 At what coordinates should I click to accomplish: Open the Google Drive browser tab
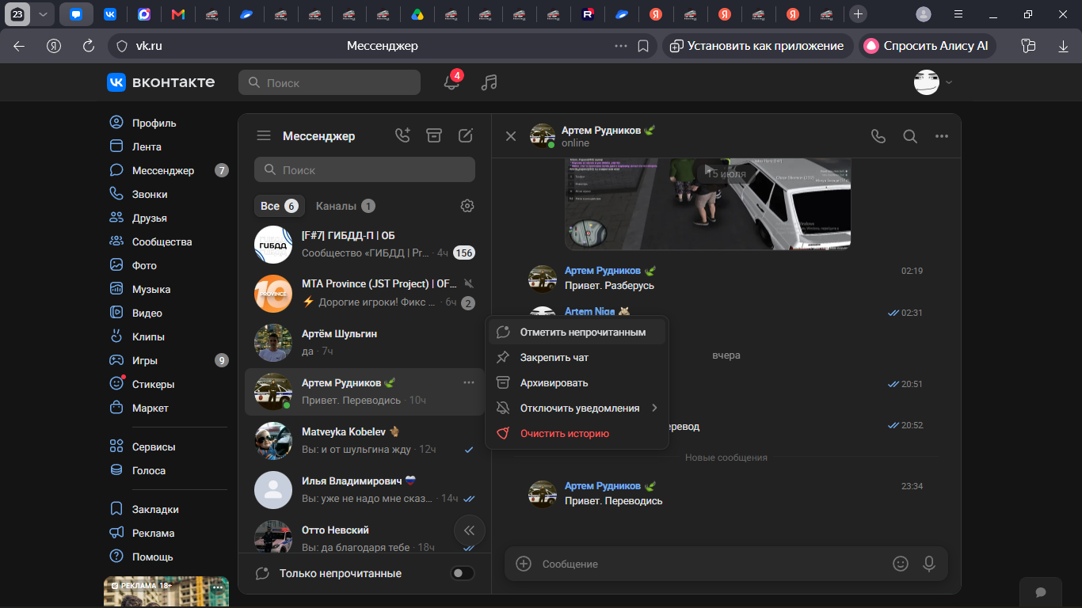pyautogui.click(x=417, y=14)
